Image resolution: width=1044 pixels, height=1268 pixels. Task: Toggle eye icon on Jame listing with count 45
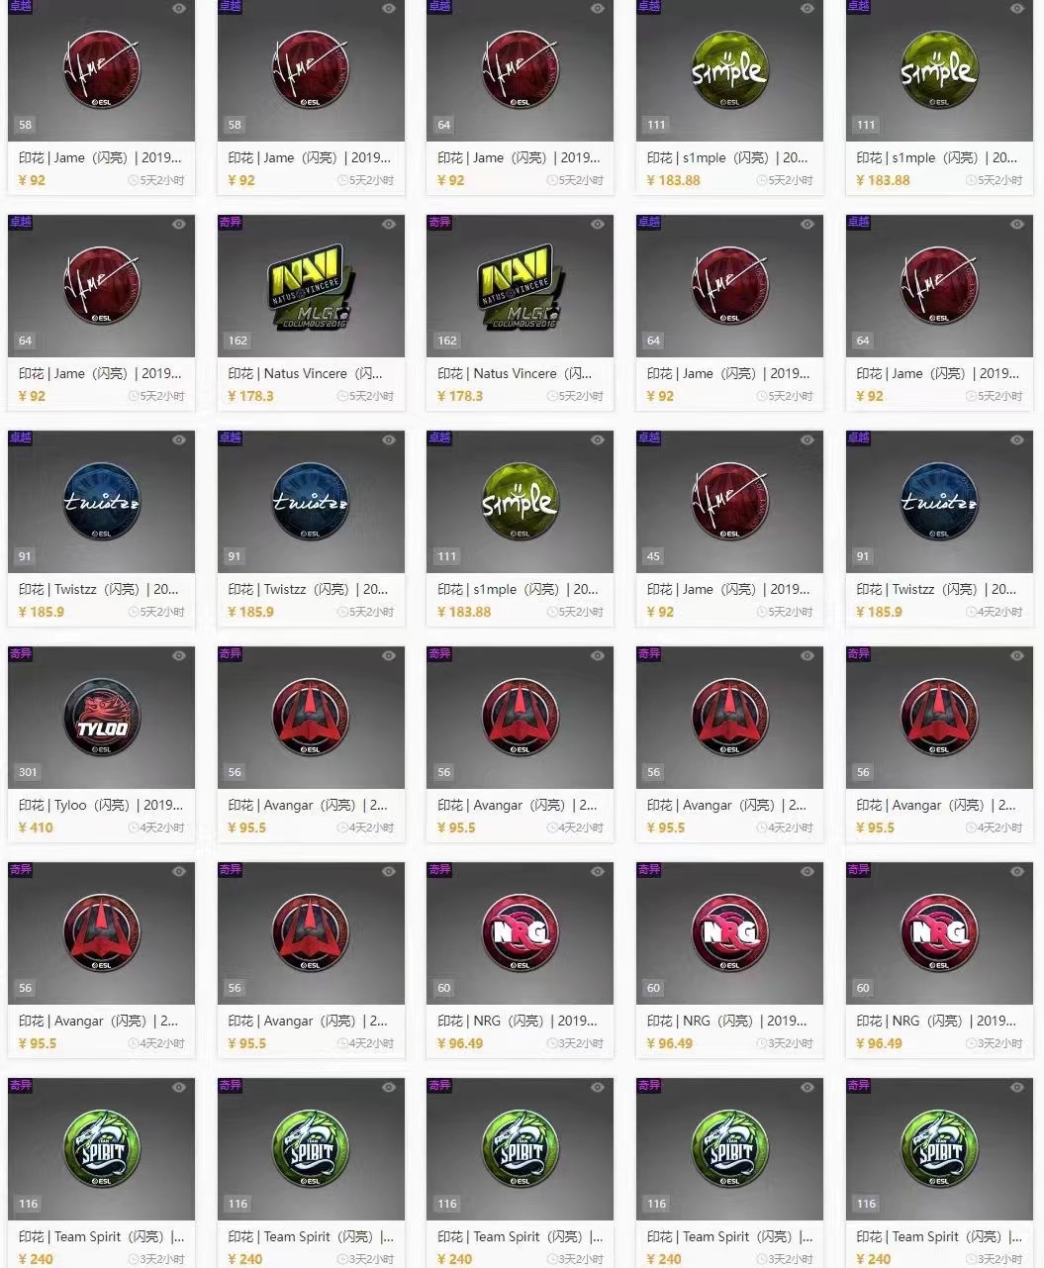click(x=807, y=439)
